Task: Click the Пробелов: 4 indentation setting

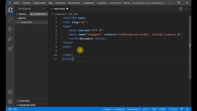Action: click(x=134, y=109)
